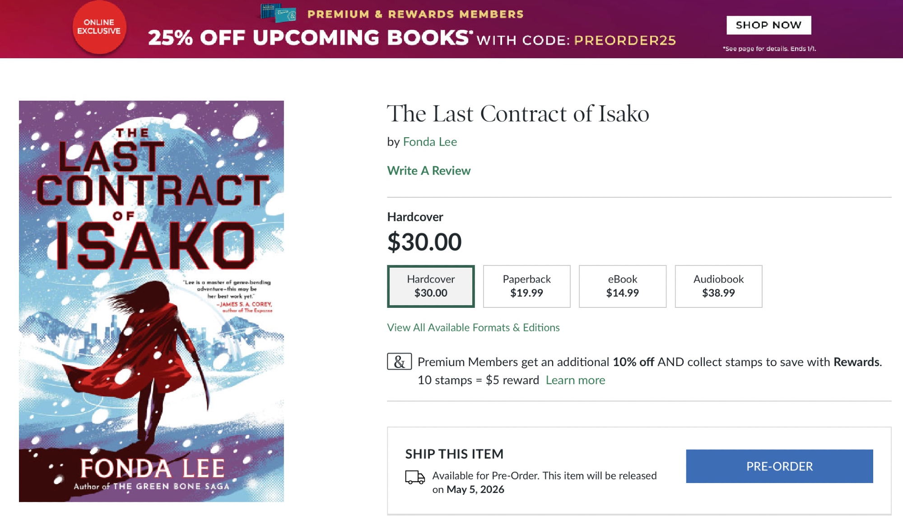Click the Online Exclusive red badge
The height and width of the screenshot is (525, 903).
coord(99,27)
